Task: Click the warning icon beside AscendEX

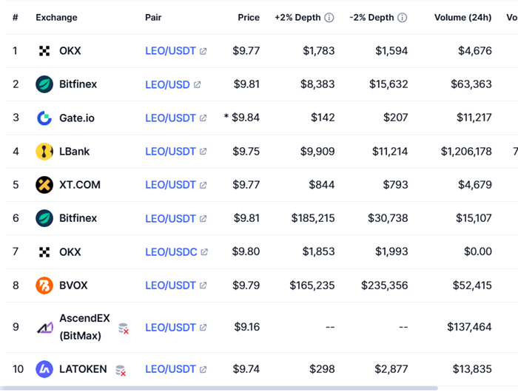Action: 124,328
